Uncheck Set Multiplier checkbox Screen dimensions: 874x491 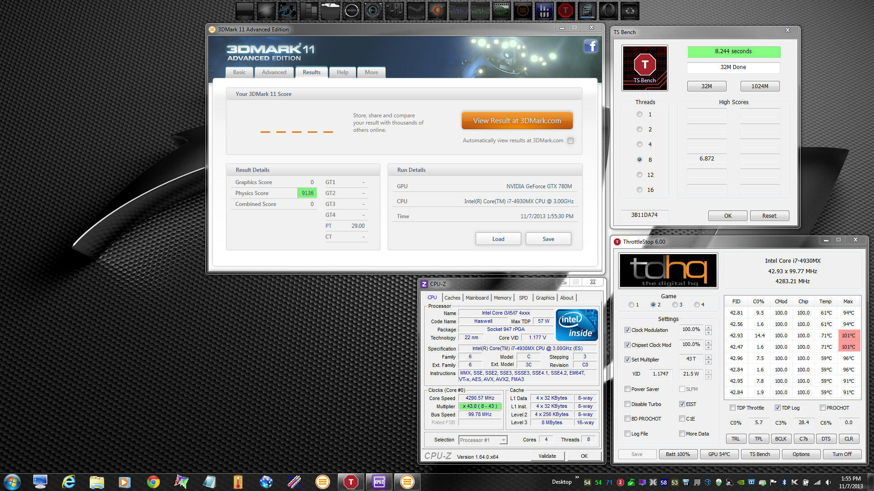click(x=627, y=360)
